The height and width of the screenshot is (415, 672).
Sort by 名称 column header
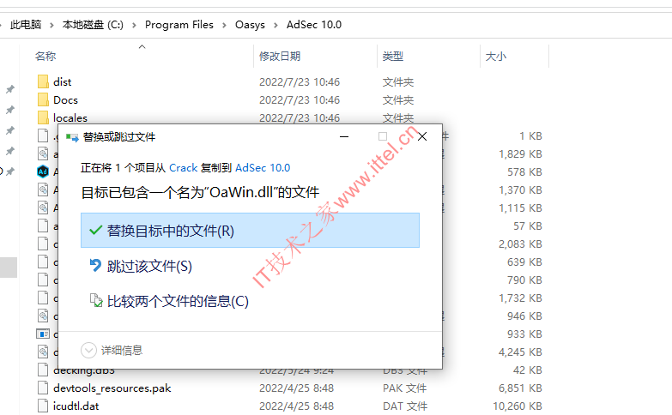pyautogui.click(x=45, y=56)
